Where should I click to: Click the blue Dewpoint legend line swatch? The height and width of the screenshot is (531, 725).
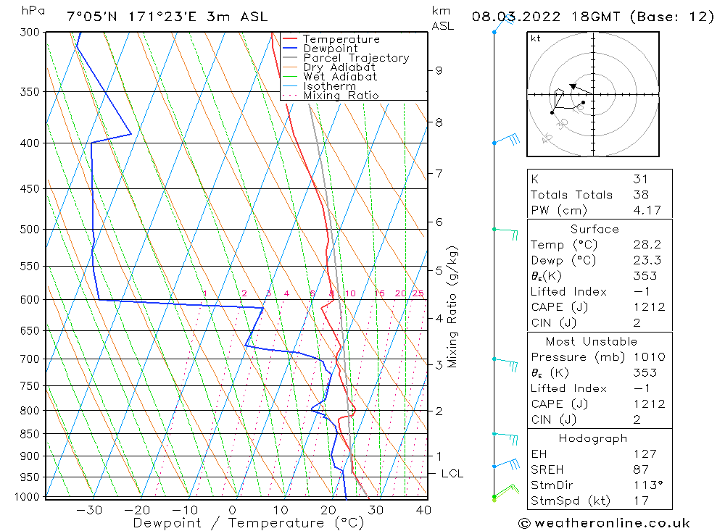tap(289, 48)
